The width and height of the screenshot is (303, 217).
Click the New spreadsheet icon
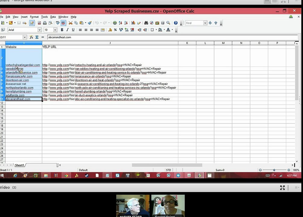pyautogui.click(x=3, y=23)
